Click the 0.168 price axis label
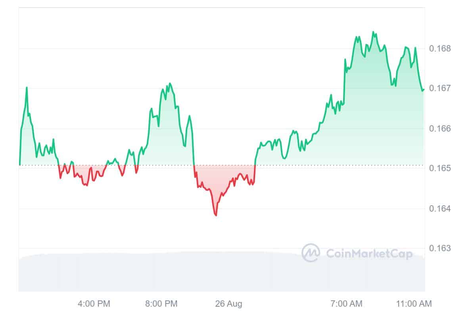The image size is (476, 317). (440, 49)
